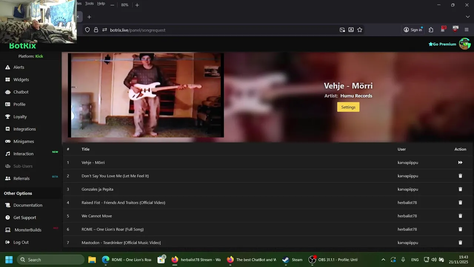Click the site security padlock icon
474x267 pixels.
(x=96, y=30)
